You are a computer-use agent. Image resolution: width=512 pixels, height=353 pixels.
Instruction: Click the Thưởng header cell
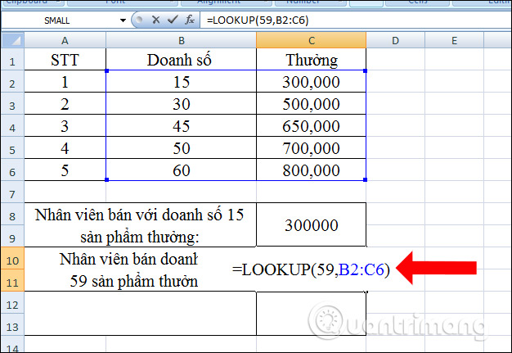311,60
